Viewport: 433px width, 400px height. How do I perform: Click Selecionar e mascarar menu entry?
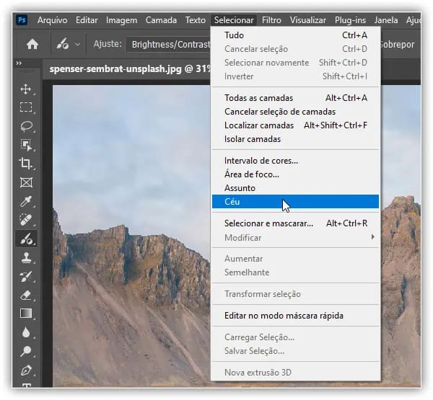click(268, 223)
